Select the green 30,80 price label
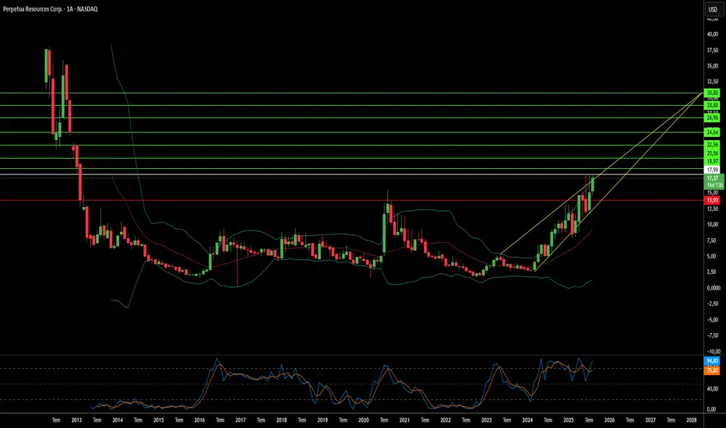The height and width of the screenshot is (428, 726). coord(711,93)
